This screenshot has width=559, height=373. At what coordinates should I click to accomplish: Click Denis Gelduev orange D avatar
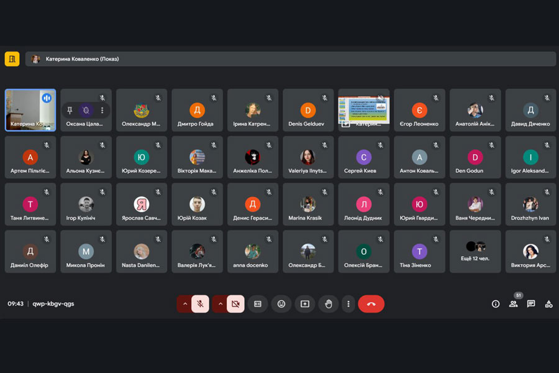tap(308, 110)
